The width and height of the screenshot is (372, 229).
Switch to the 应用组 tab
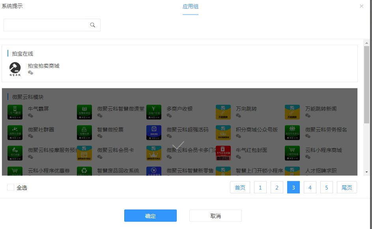coord(190,7)
